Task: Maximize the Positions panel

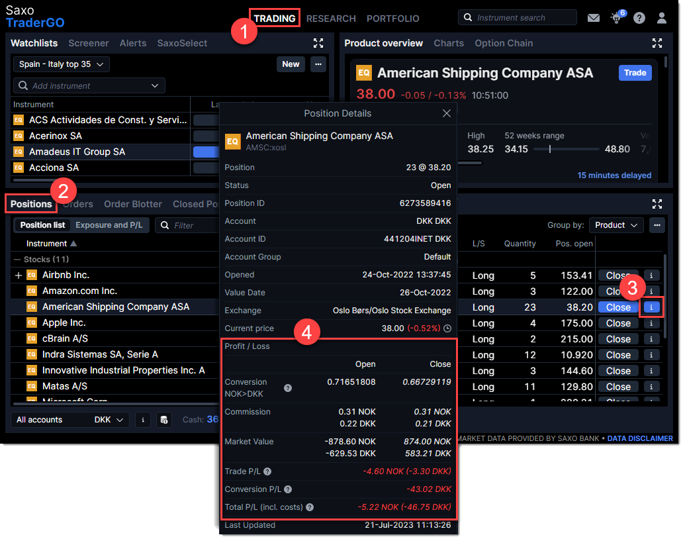Action: (657, 203)
